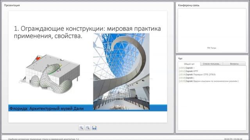
Task: Select the chat message mentioning ETFE
Action: (x=197, y=75)
